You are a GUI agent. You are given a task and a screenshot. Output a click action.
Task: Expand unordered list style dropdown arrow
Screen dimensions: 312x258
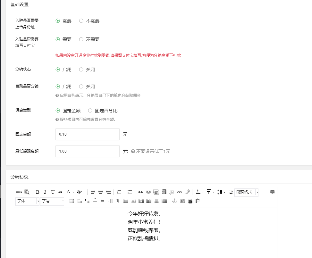pyautogui.click(x=135, y=192)
